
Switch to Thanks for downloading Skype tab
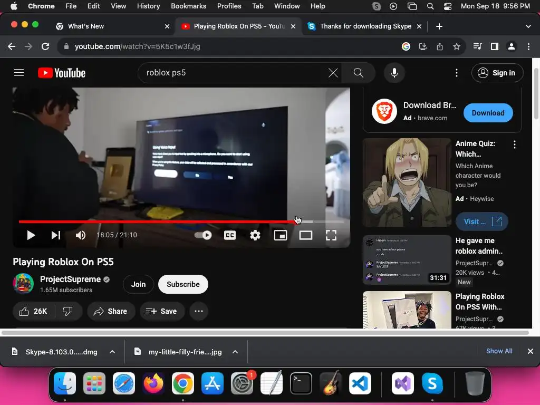(365, 26)
